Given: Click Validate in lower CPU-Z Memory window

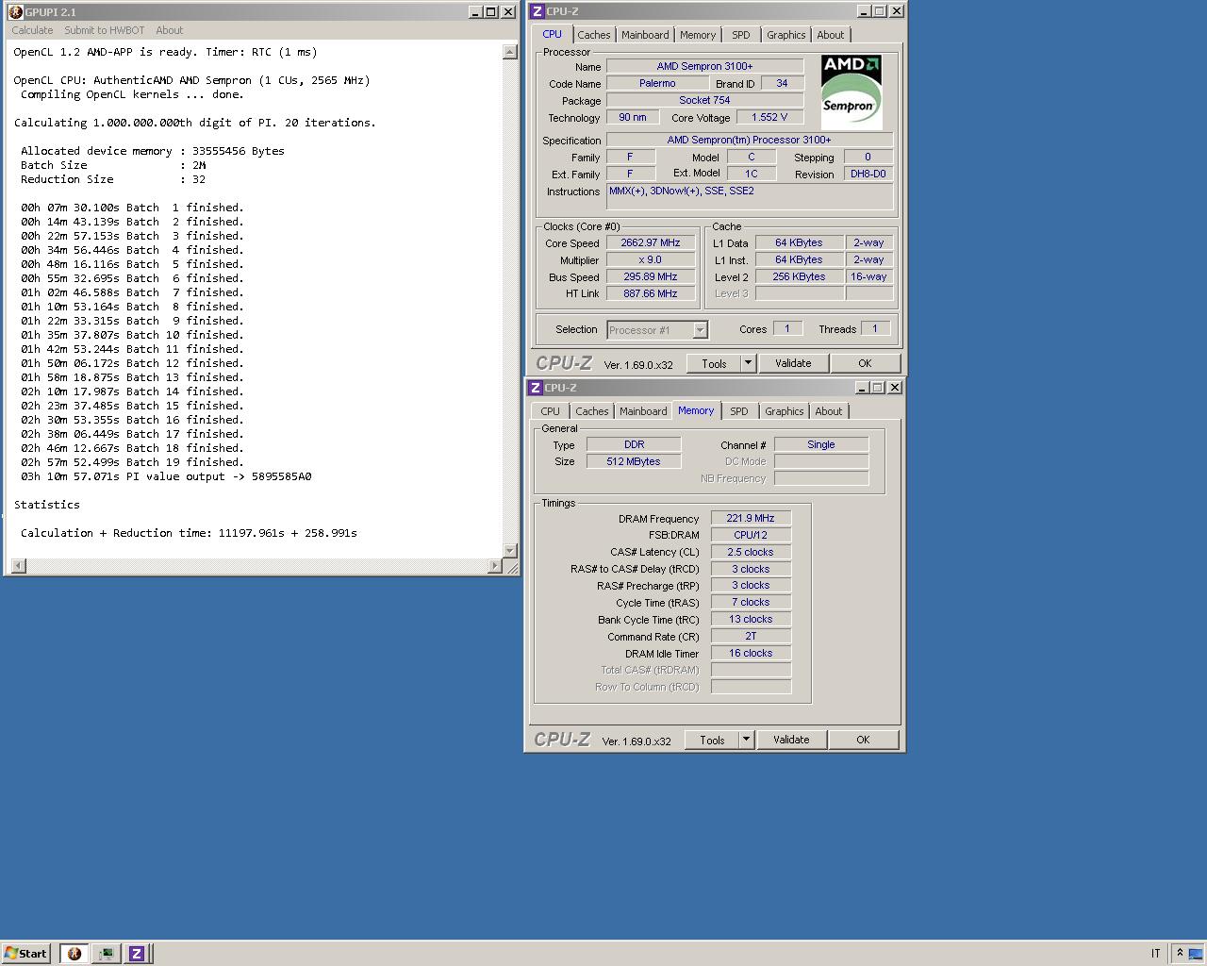Looking at the screenshot, I should pos(791,740).
